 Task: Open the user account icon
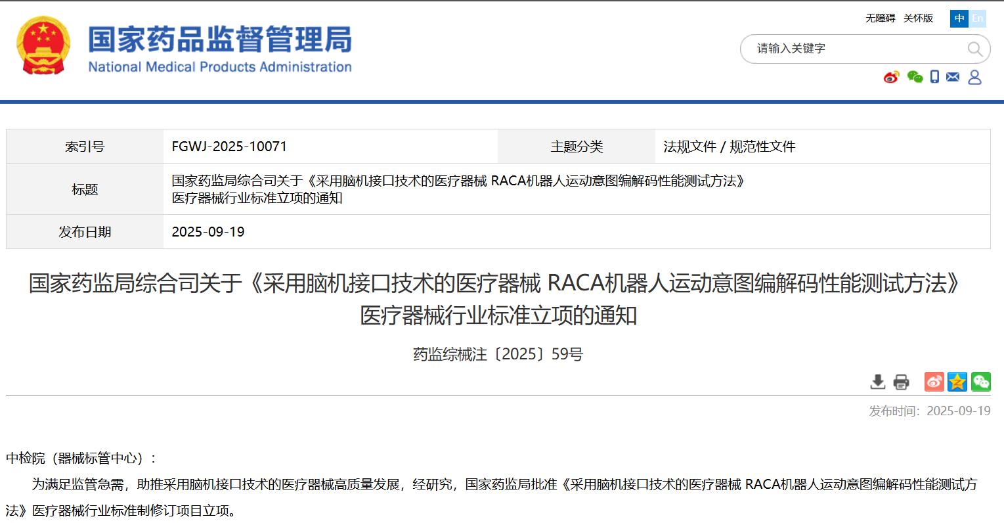click(974, 78)
